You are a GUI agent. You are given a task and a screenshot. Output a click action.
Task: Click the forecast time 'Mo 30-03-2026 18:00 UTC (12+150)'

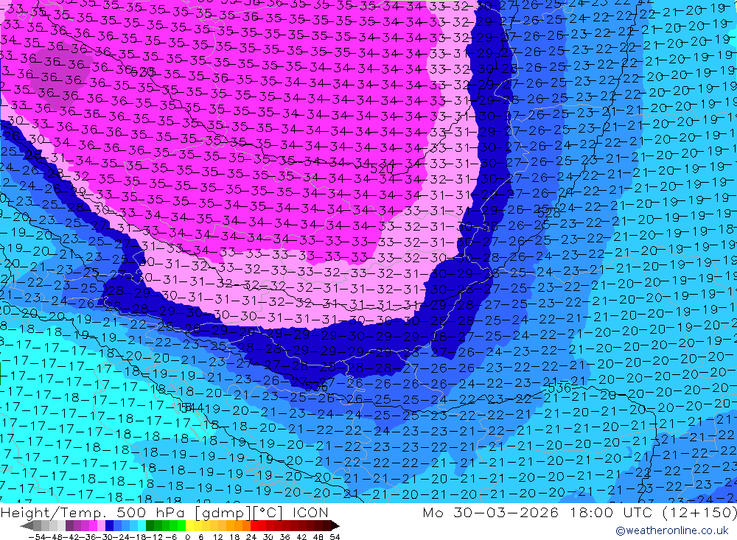(x=579, y=512)
